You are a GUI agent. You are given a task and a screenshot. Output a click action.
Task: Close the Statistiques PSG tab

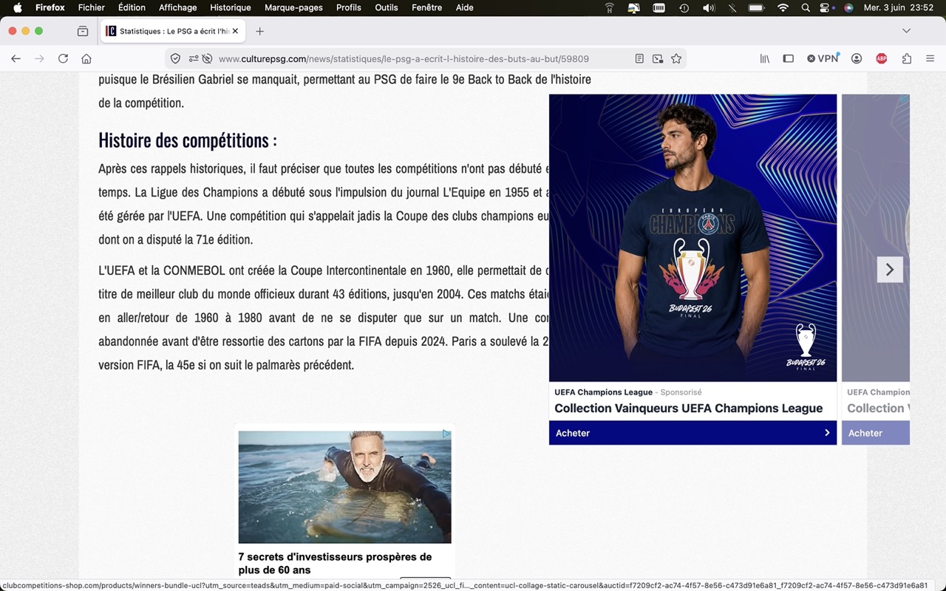tap(236, 31)
